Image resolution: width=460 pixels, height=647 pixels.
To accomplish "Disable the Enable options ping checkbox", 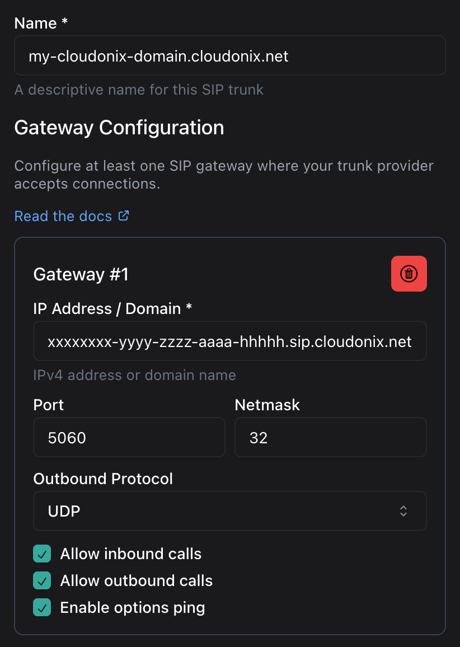I will (x=42, y=608).
